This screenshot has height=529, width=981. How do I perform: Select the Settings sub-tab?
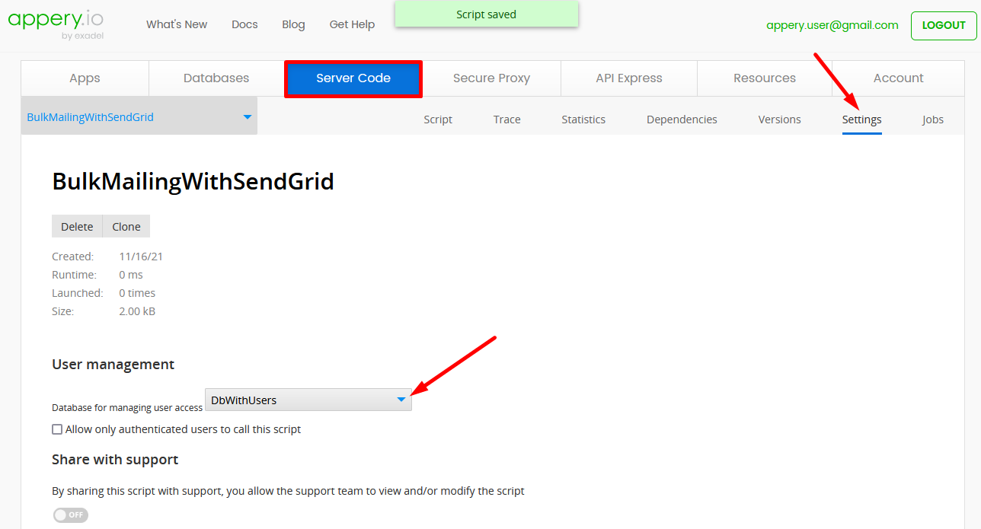point(862,120)
